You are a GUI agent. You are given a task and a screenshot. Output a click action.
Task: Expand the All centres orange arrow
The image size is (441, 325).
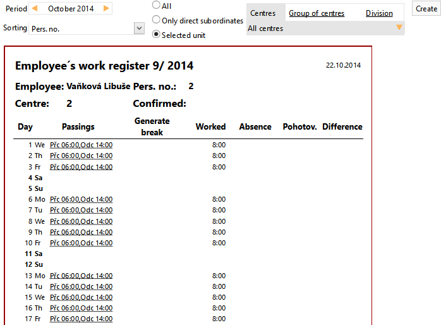point(399,27)
